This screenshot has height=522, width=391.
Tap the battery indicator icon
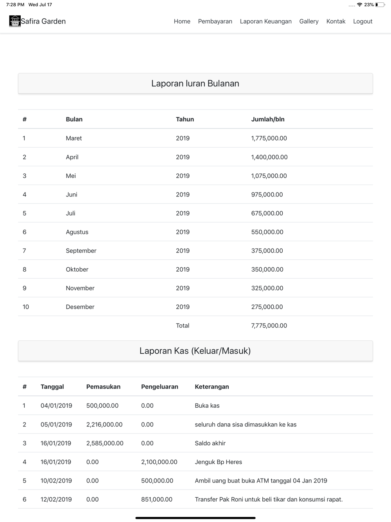(380, 5)
